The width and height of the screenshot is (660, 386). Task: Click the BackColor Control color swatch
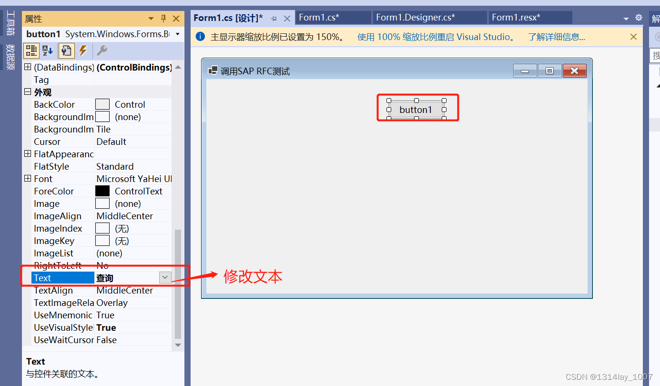coord(102,104)
